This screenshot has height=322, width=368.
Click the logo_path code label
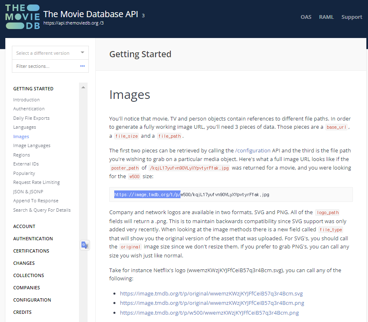327,212
